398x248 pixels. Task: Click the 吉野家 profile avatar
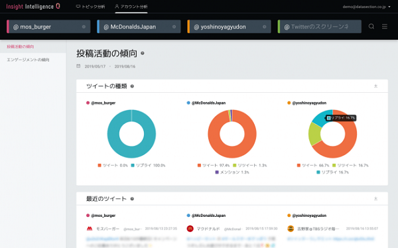point(291,229)
